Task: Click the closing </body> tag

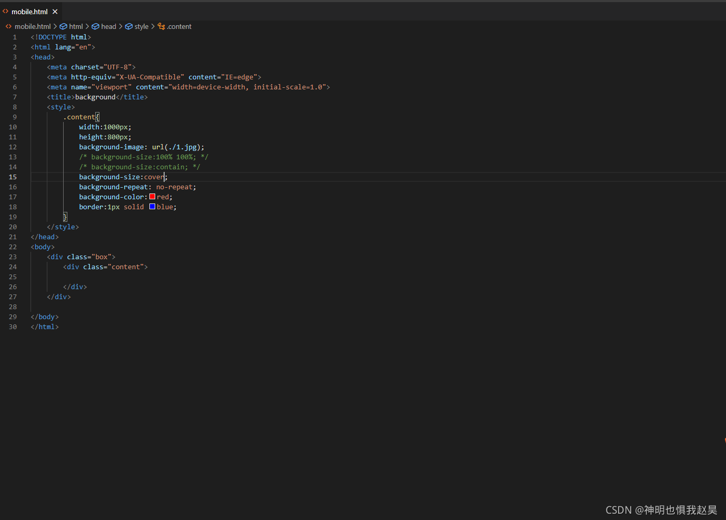Action: tap(45, 317)
